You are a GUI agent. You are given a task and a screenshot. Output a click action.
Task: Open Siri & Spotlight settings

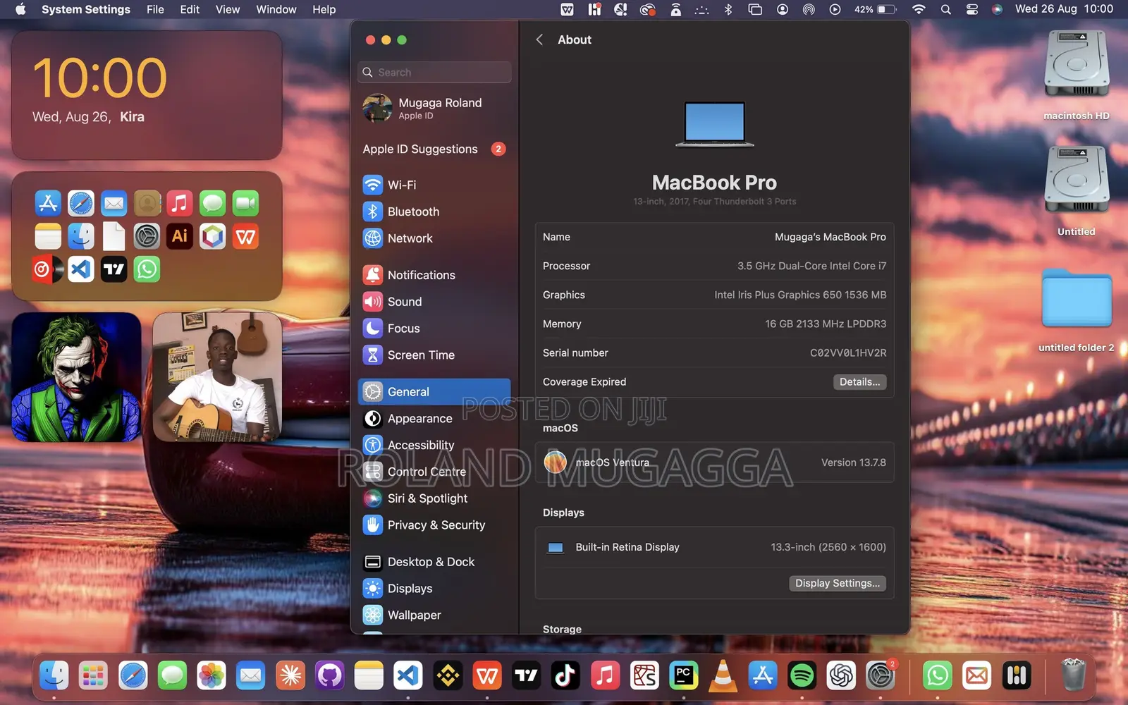pyautogui.click(x=434, y=498)
